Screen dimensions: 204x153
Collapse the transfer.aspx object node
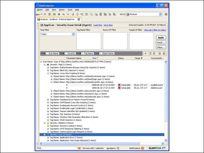pos(52,82)
